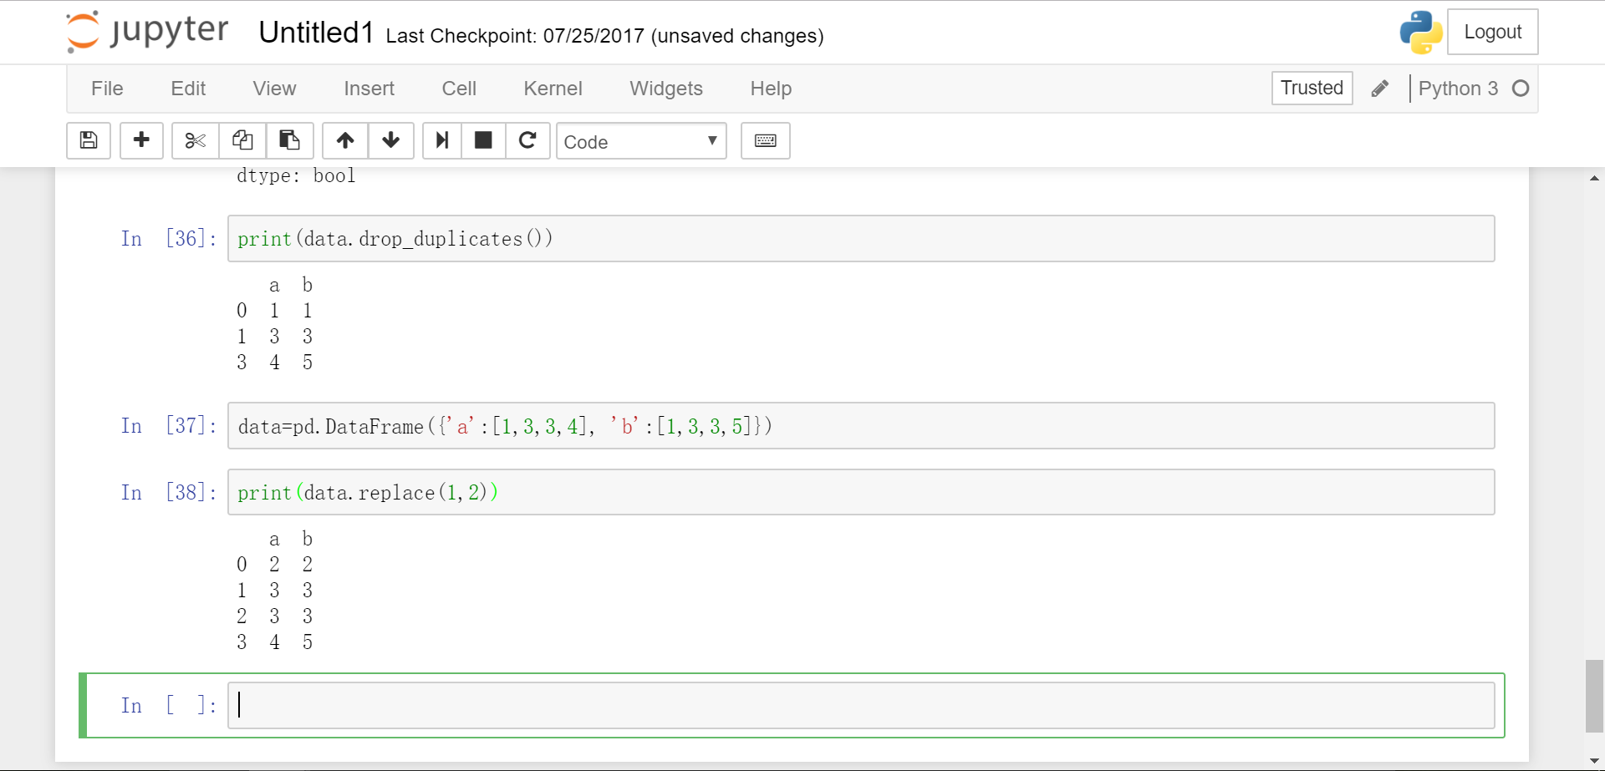Move selected cell up arrow
The width and height of the screenshot is (1605, 771).
pos(345,140)
